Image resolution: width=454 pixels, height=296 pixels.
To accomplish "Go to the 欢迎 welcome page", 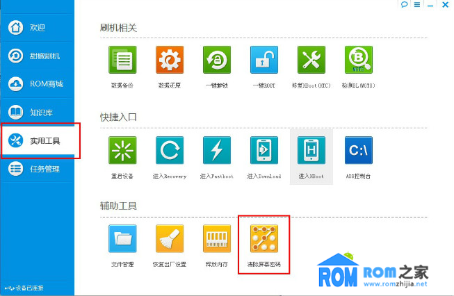I will click(x=37, y=28).
